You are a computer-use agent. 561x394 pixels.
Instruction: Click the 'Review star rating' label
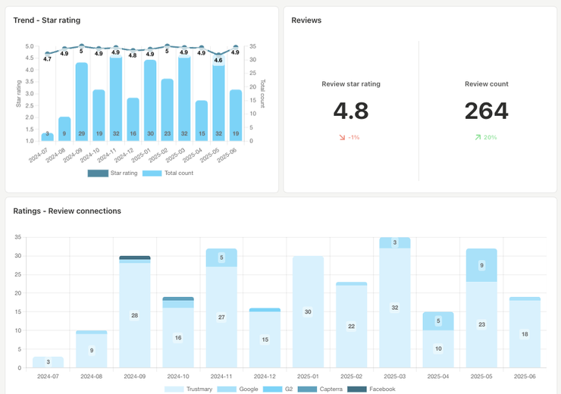351,84
